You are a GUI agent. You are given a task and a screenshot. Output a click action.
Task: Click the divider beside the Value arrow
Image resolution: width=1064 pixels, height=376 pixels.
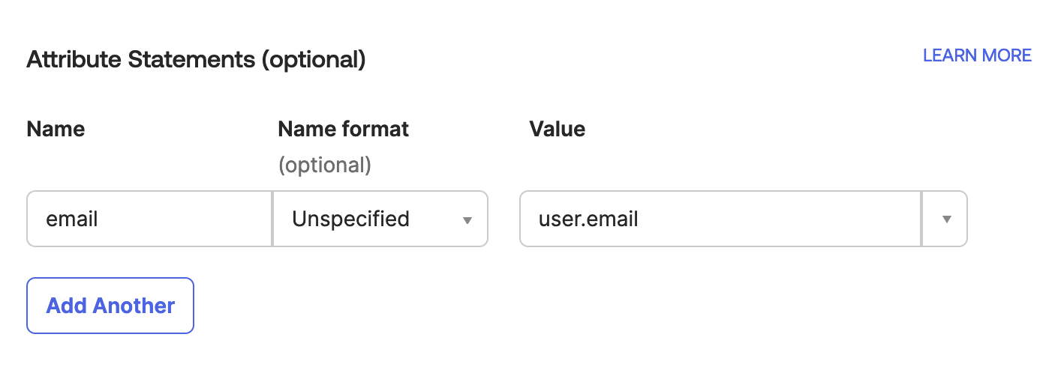point(921,219)
